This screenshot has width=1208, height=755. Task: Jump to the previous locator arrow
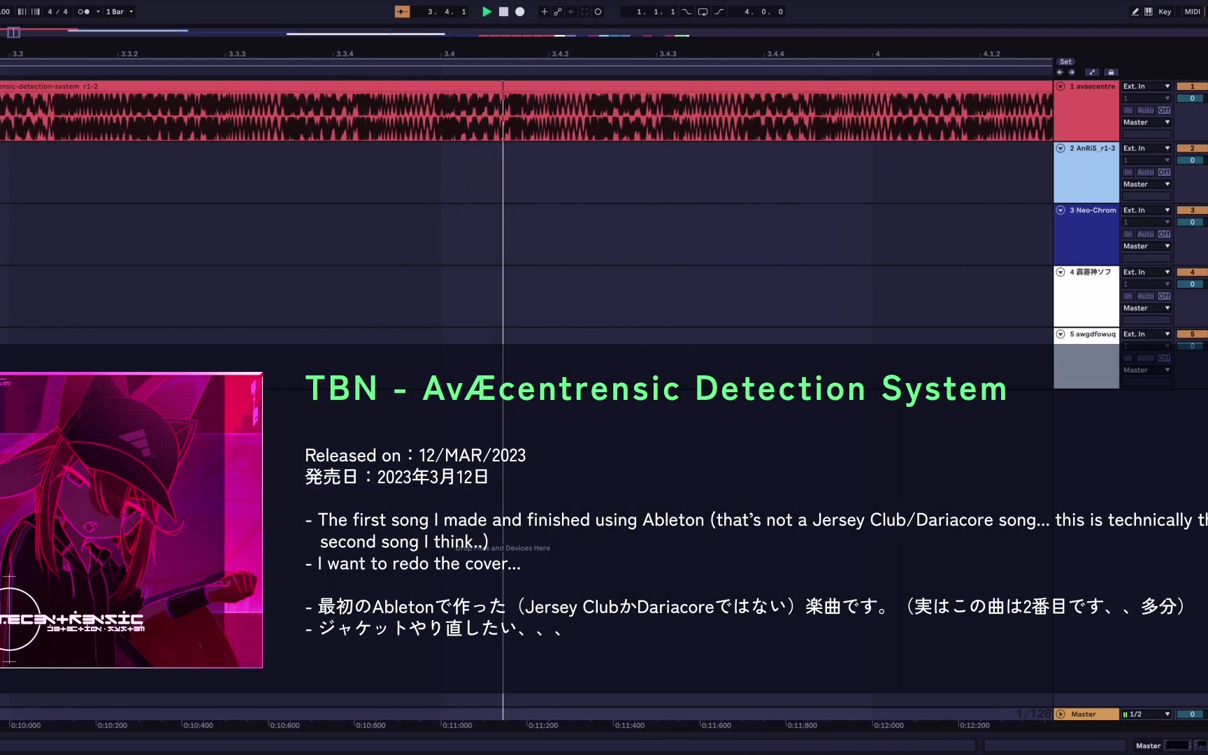pyautogui.click(x=1060, y=72)
